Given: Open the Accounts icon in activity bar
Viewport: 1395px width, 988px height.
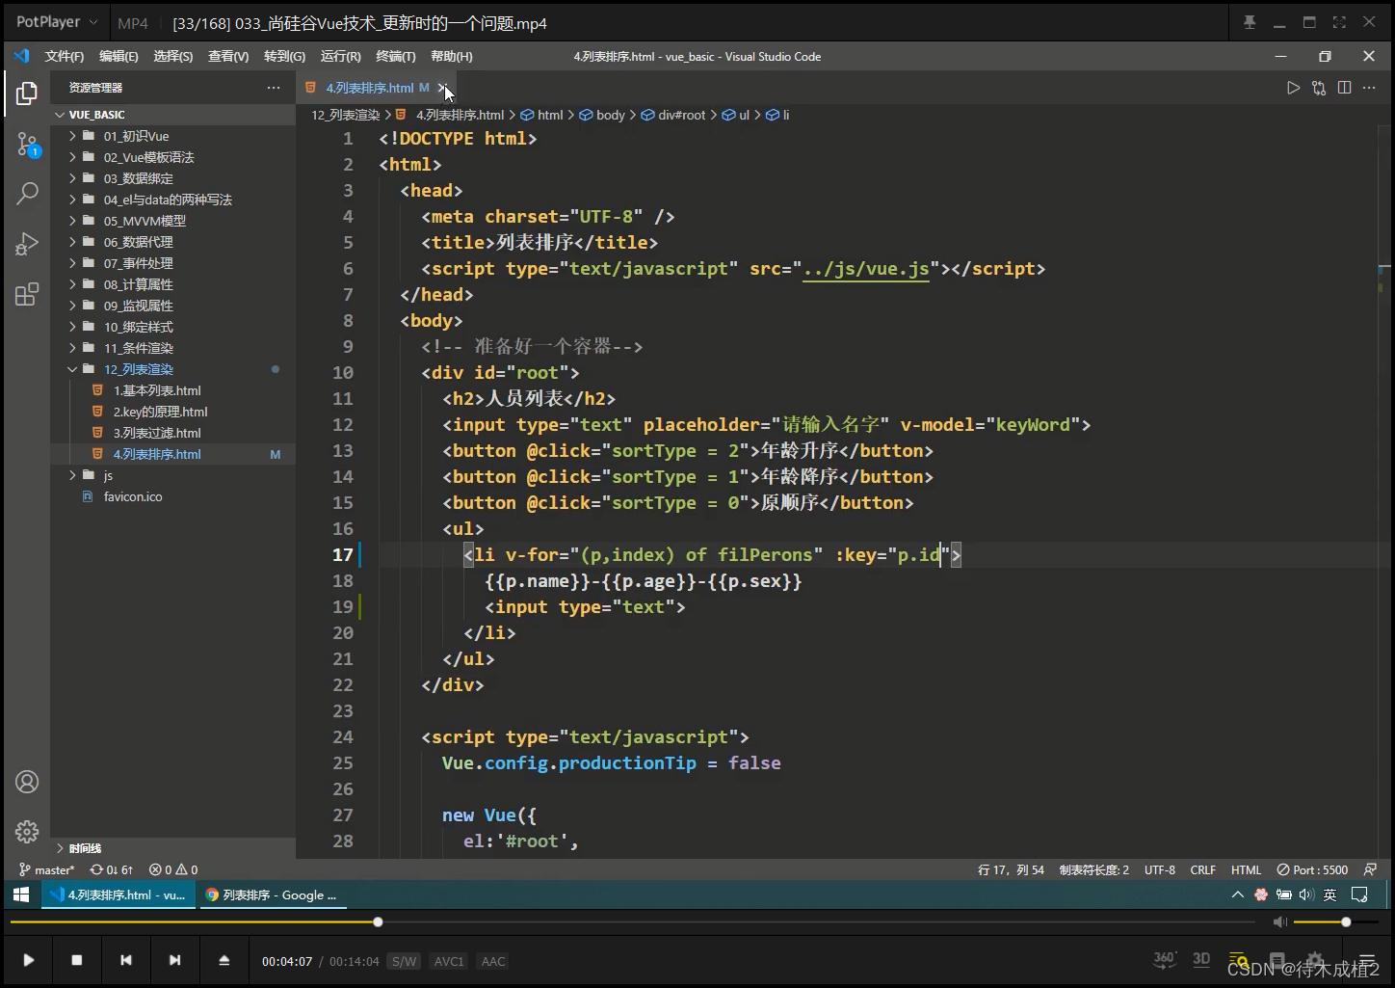Looking at the screenshot, I should [x=27, y=782].
